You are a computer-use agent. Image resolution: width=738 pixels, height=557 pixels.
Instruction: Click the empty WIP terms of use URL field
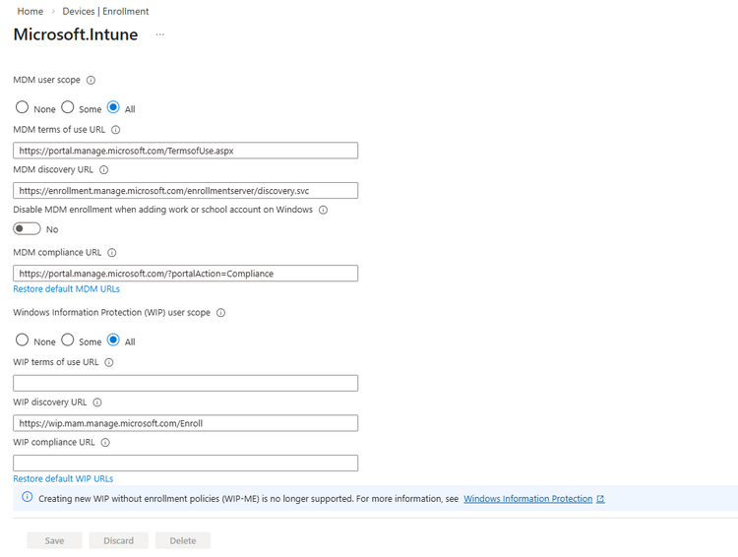coord(185,383)
